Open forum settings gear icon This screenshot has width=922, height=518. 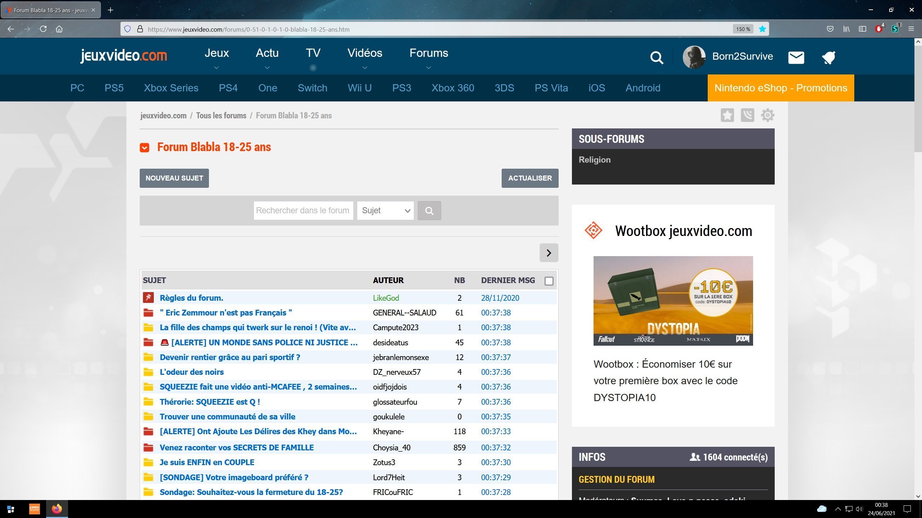(x=767, y=115)
